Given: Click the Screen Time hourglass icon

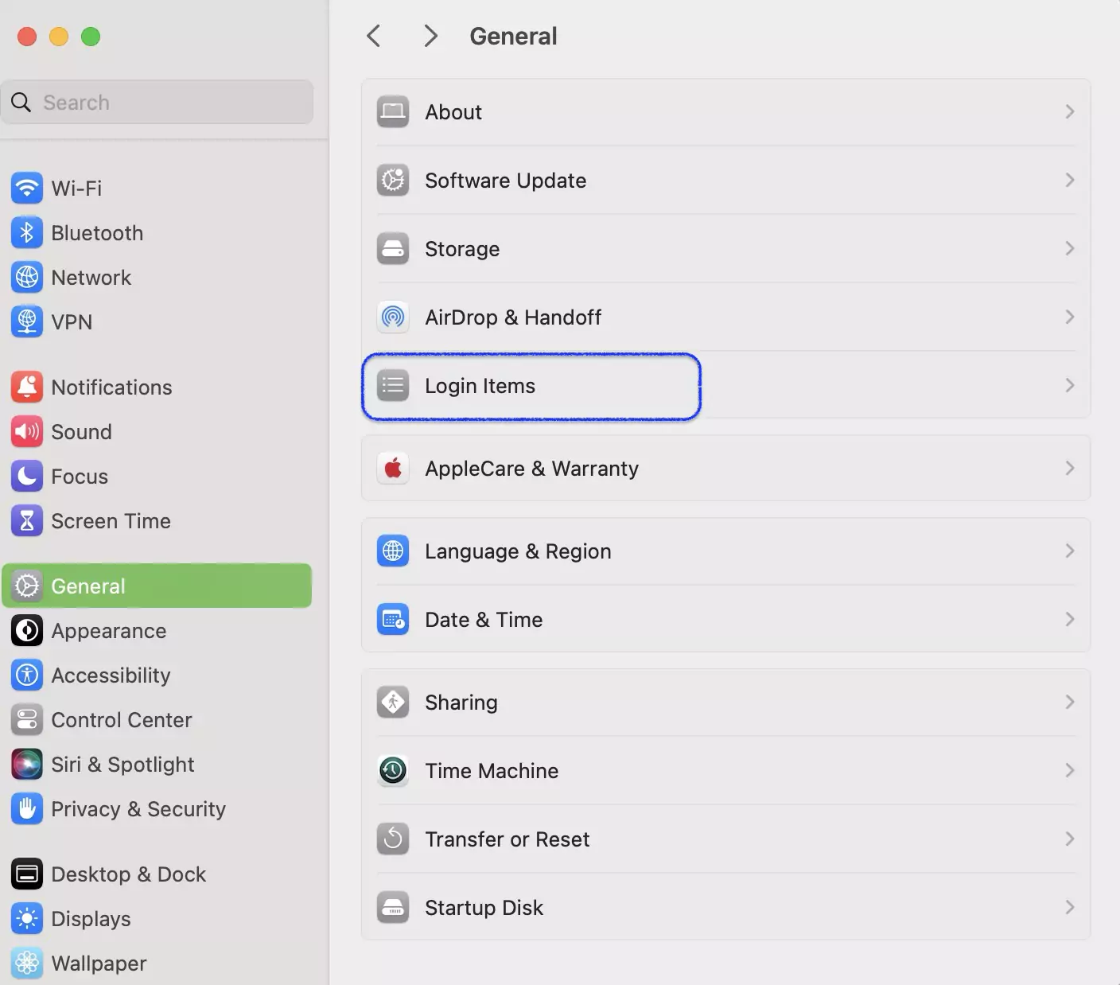Looking at the screenshot, I should [x=27, y=521].
